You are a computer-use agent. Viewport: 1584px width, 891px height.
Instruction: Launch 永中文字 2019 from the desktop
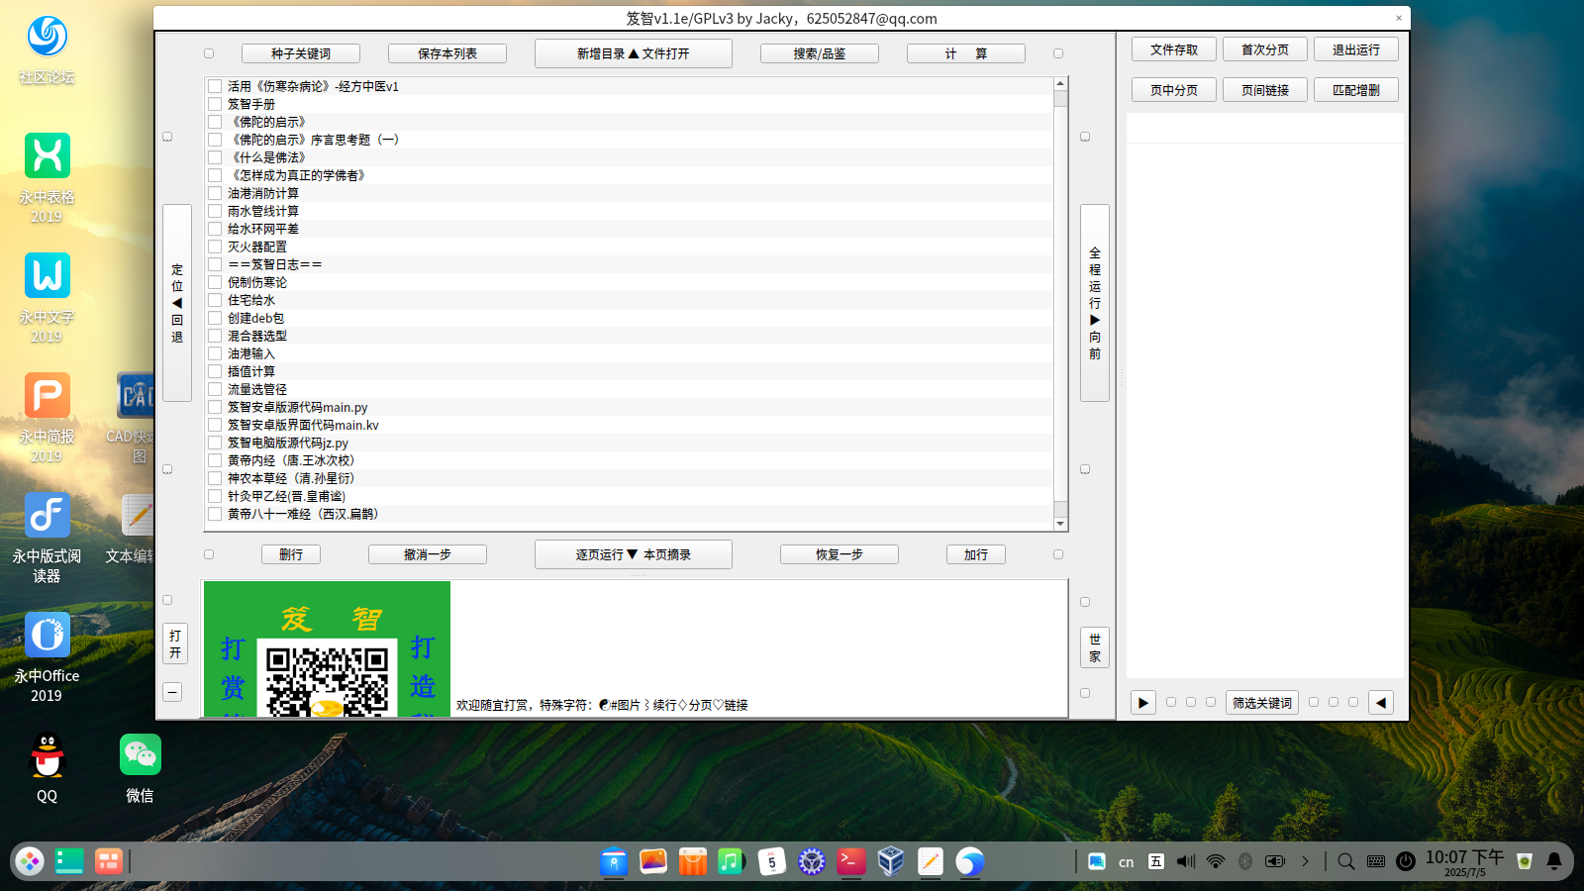(47, 298)
